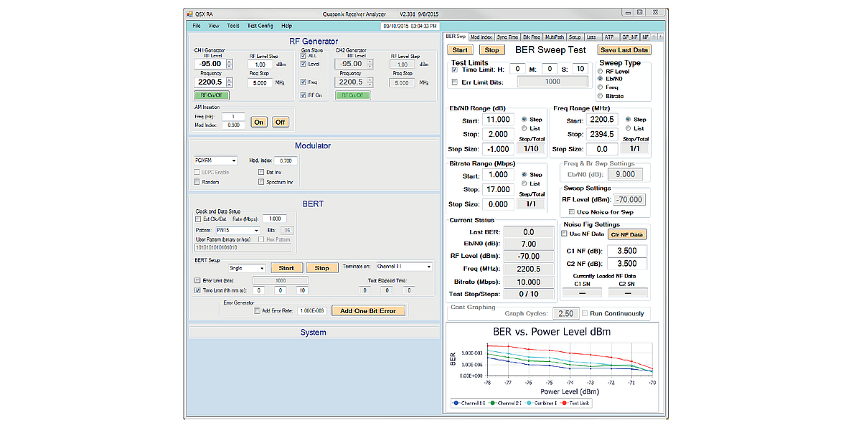This screenshot has width=861, height=430.
Task: Toggle Gen Slave RF On checkbox
Action: click(304, 95)
